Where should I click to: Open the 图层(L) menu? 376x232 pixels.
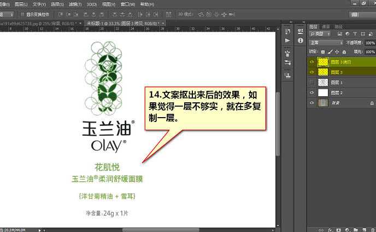pyautogui.click(x=21, y=4)
